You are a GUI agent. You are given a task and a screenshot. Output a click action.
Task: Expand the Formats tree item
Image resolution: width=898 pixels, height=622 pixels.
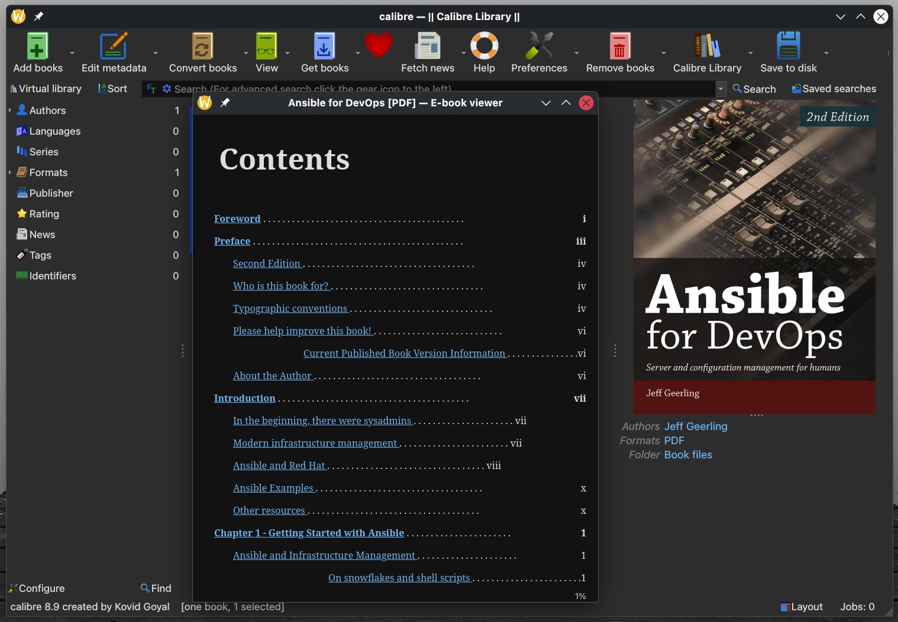tap(10, 172)
